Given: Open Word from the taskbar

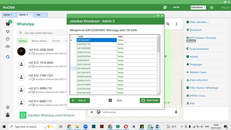Looking at the screenshot, I should click(x=158, y=127).
